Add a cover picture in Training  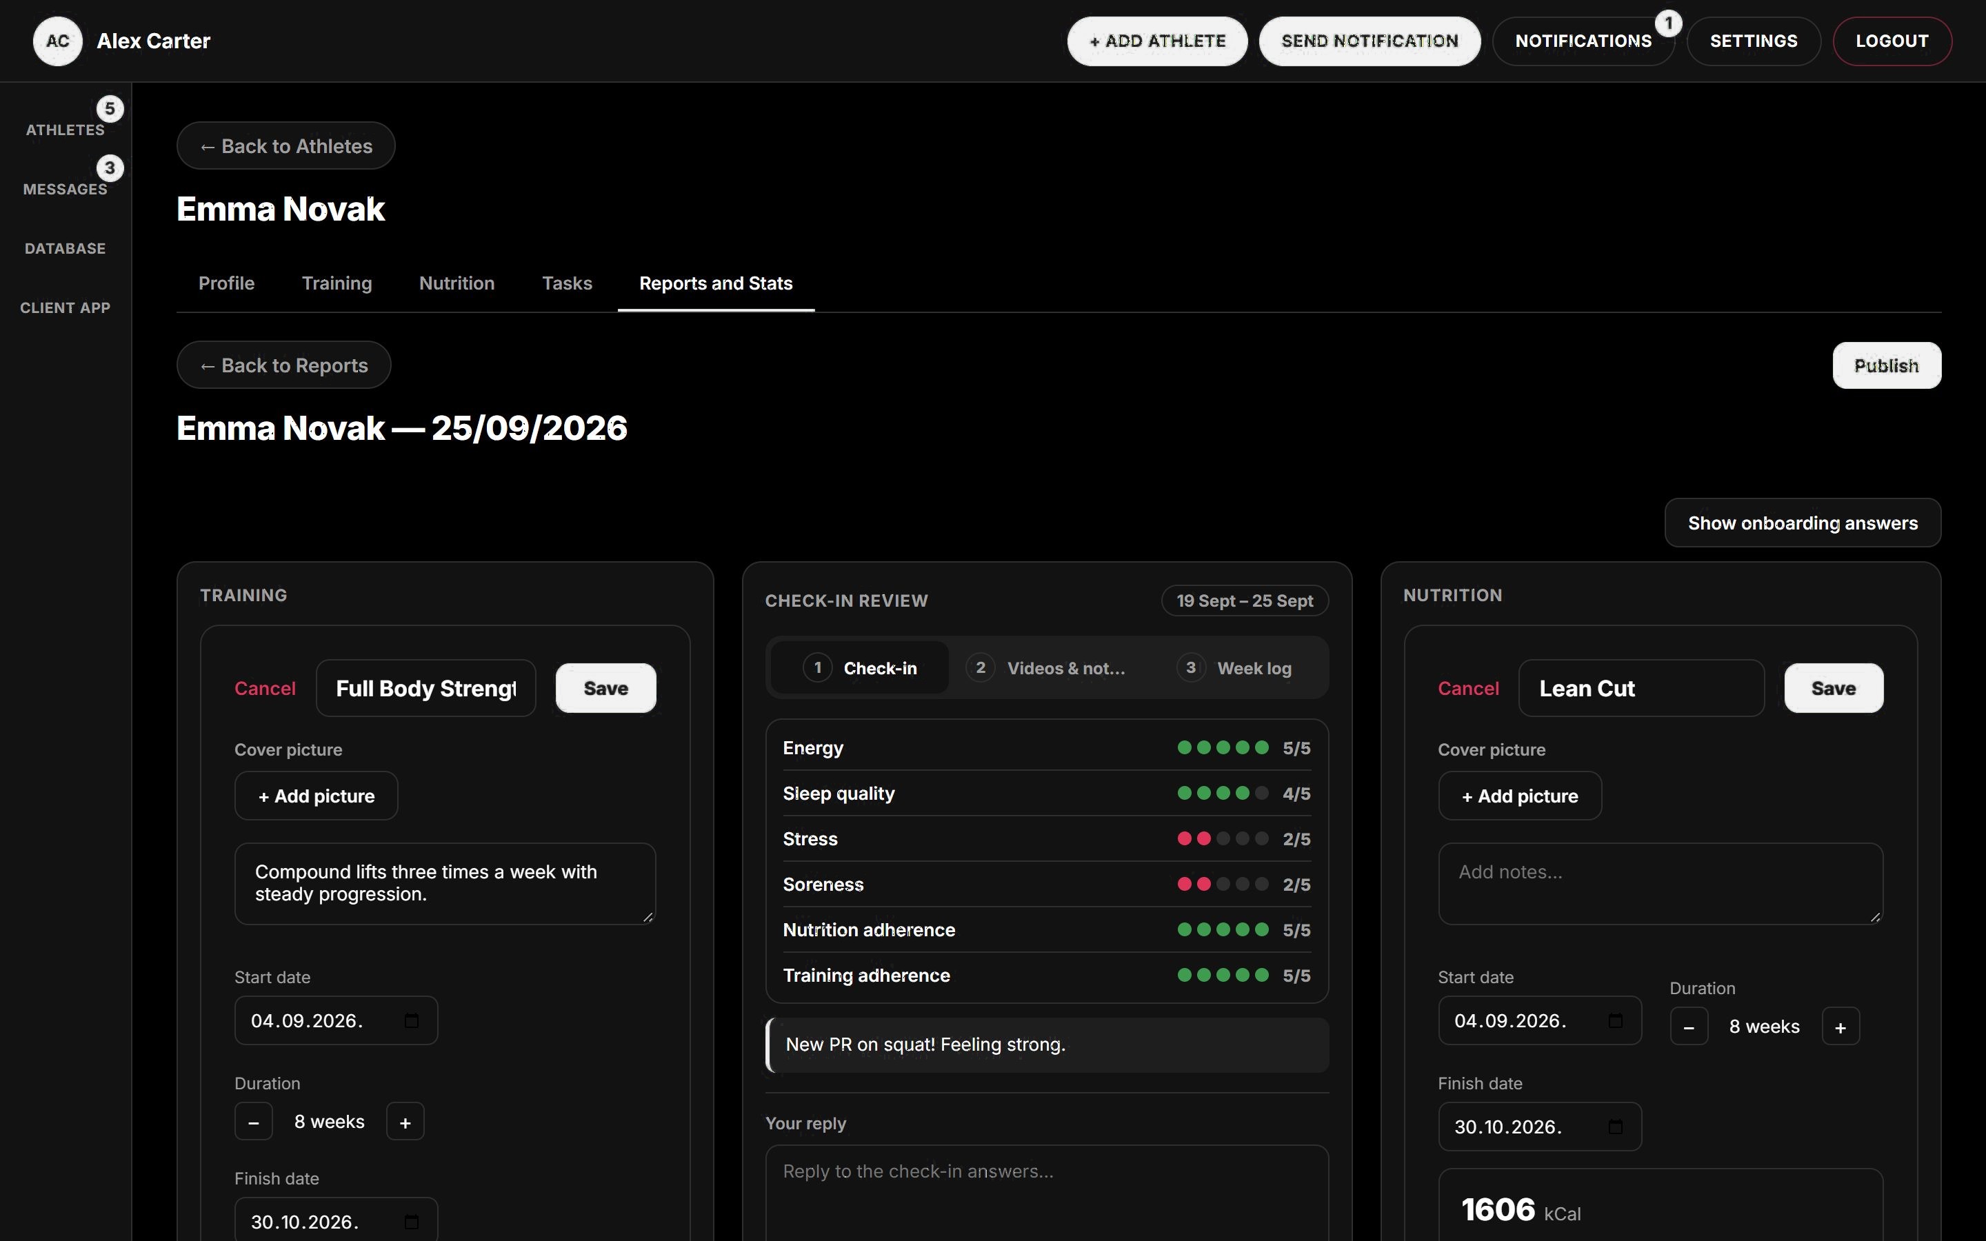pyautogui.click(x=316, y=796)
